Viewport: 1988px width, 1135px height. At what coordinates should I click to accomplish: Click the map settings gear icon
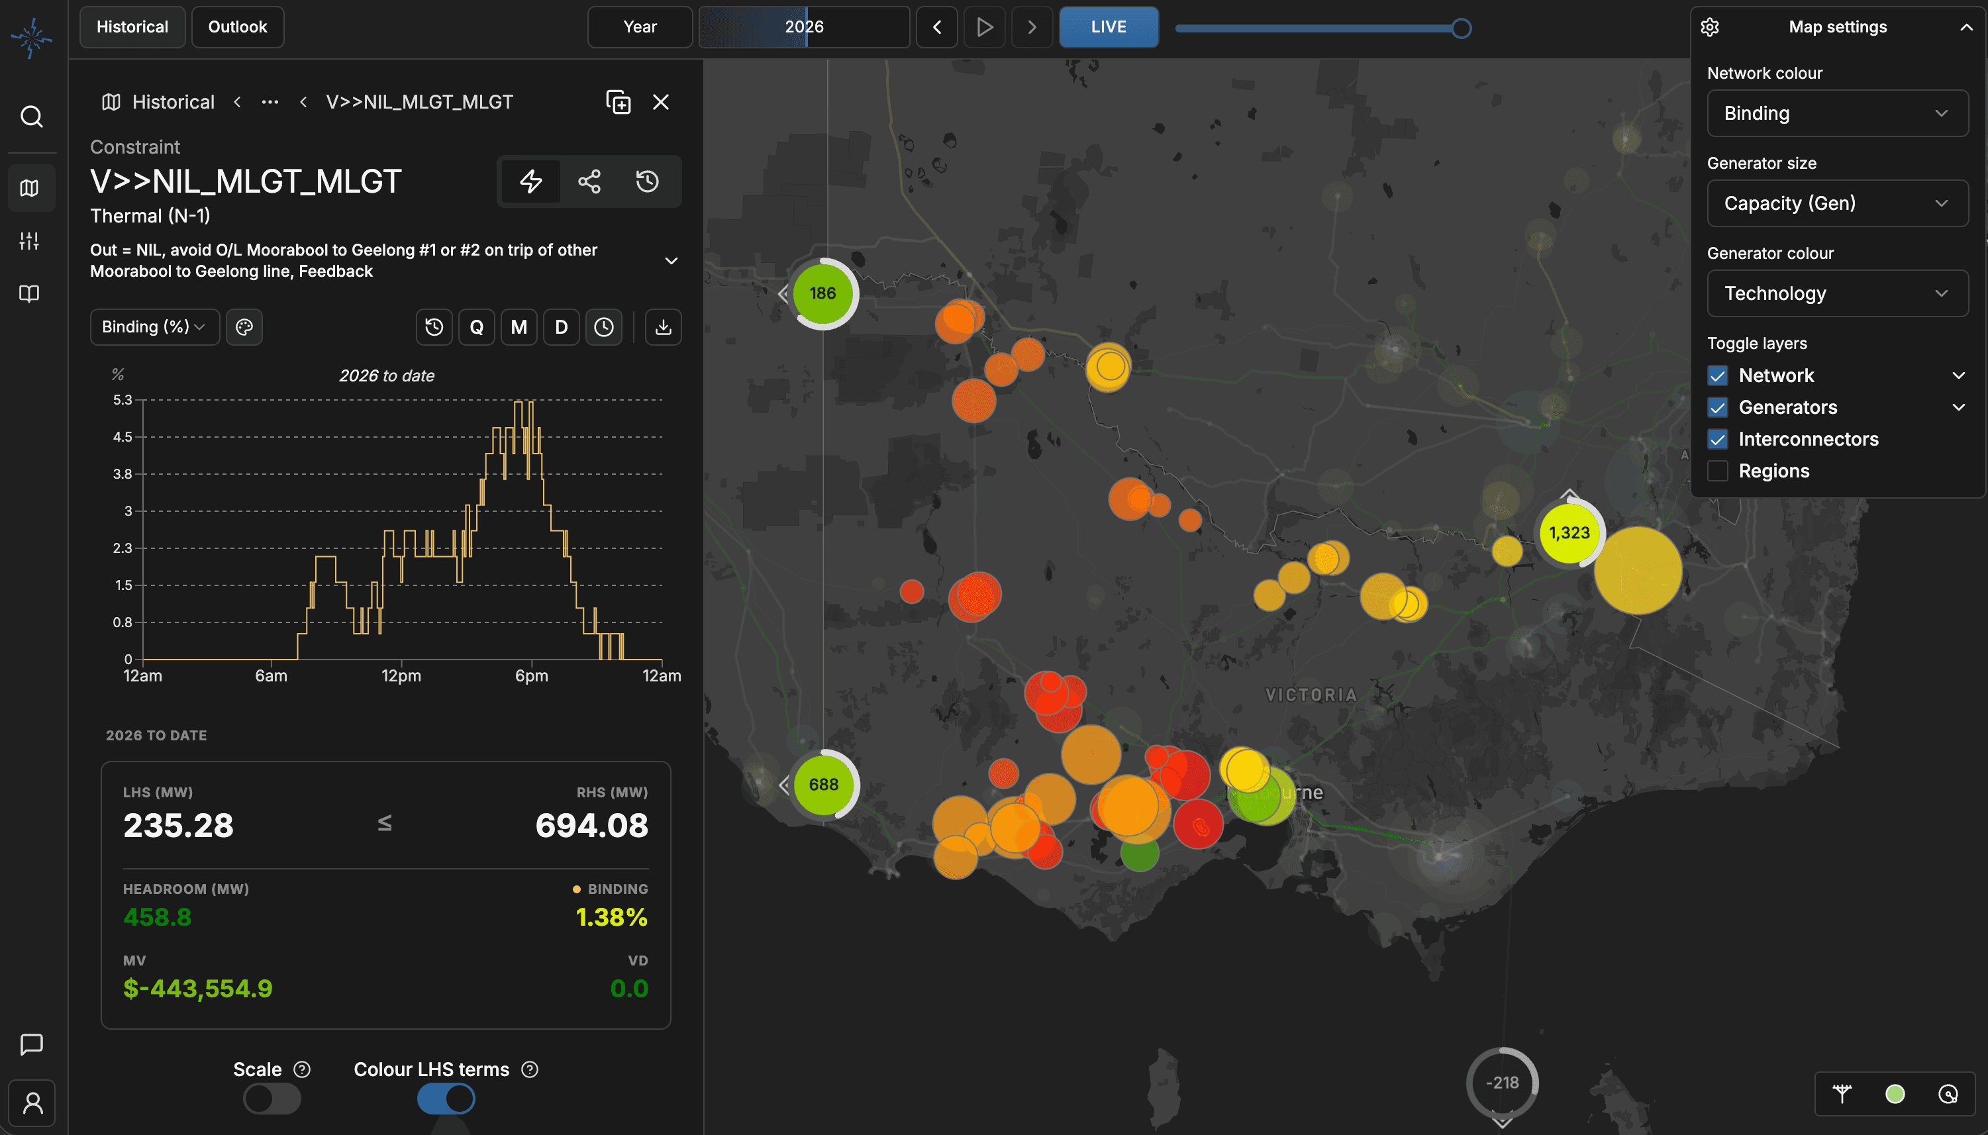[1710, 27]
